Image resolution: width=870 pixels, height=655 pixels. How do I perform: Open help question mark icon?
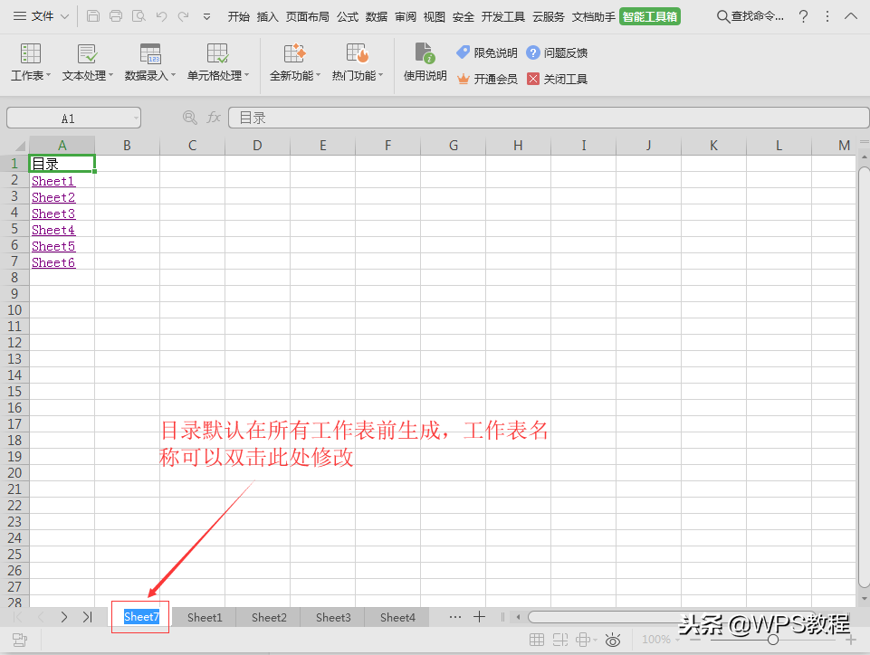803,16
